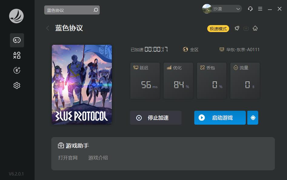Click the 蓝色协议 page title
This screenshot has height=180, width=287.
(x=69, y=28)
